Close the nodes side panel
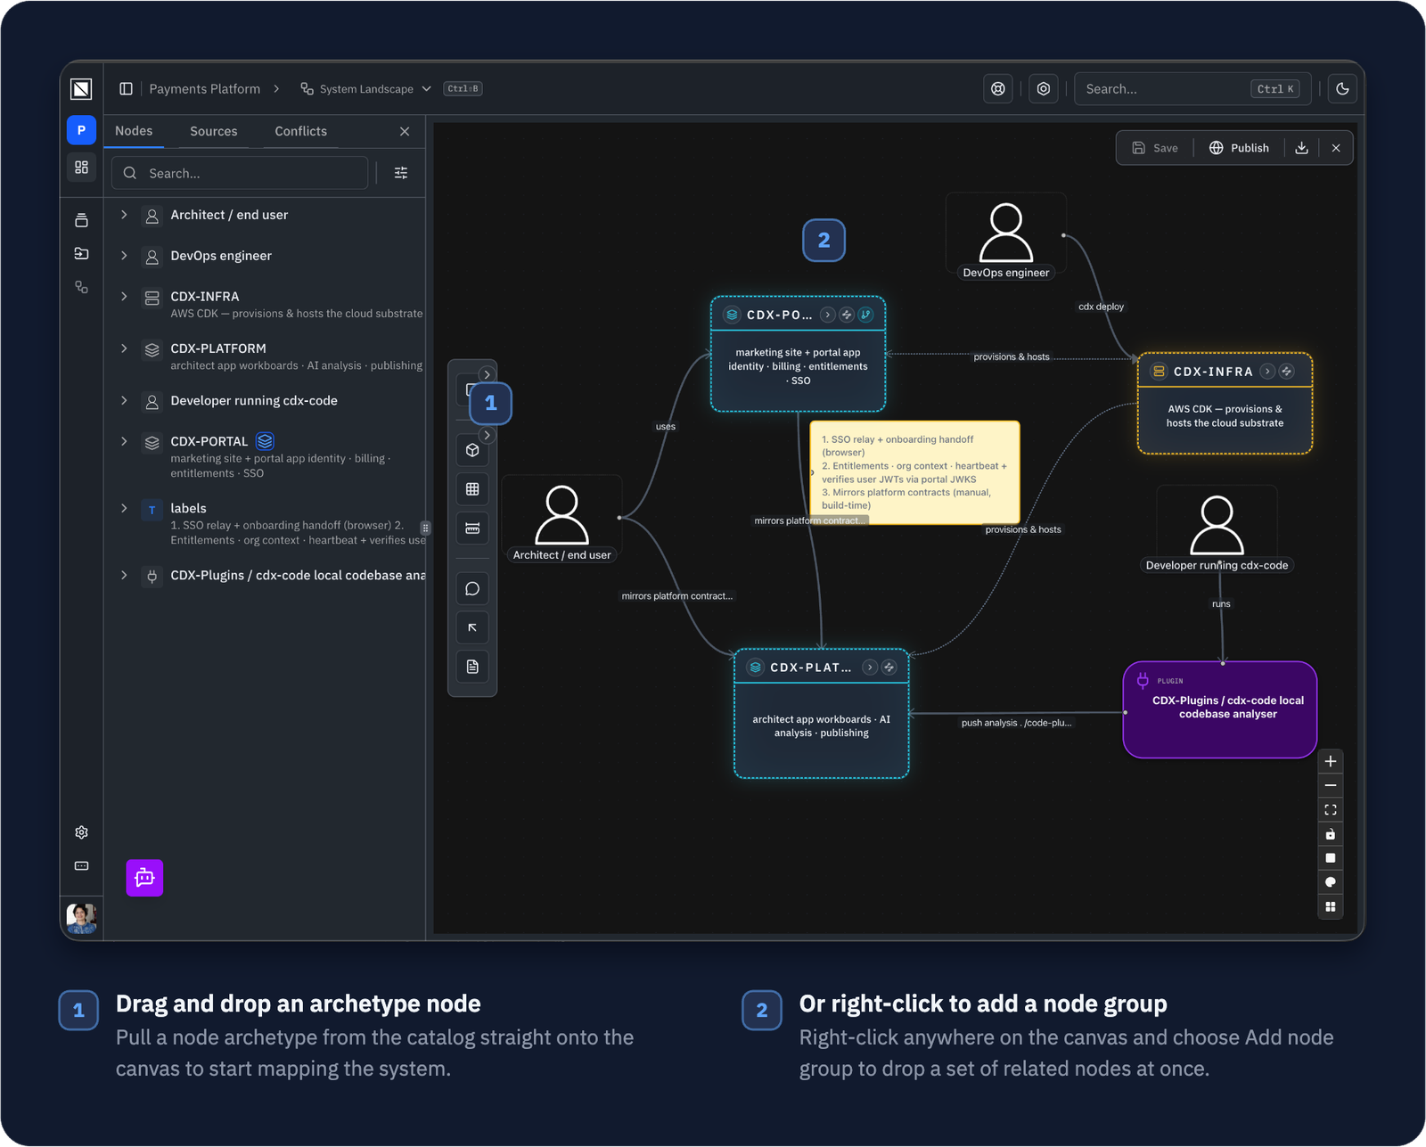1426x1147 pixels. pyautogui.click(x=405, y=131)
